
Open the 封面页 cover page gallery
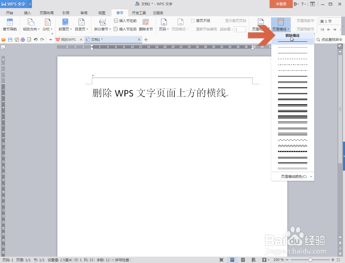click(x=65, y=25)
